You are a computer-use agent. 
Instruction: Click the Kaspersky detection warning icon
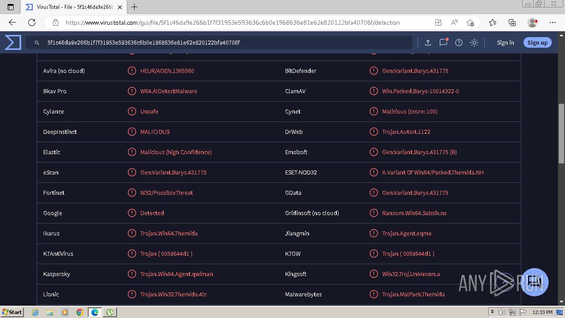click(132, 274)
